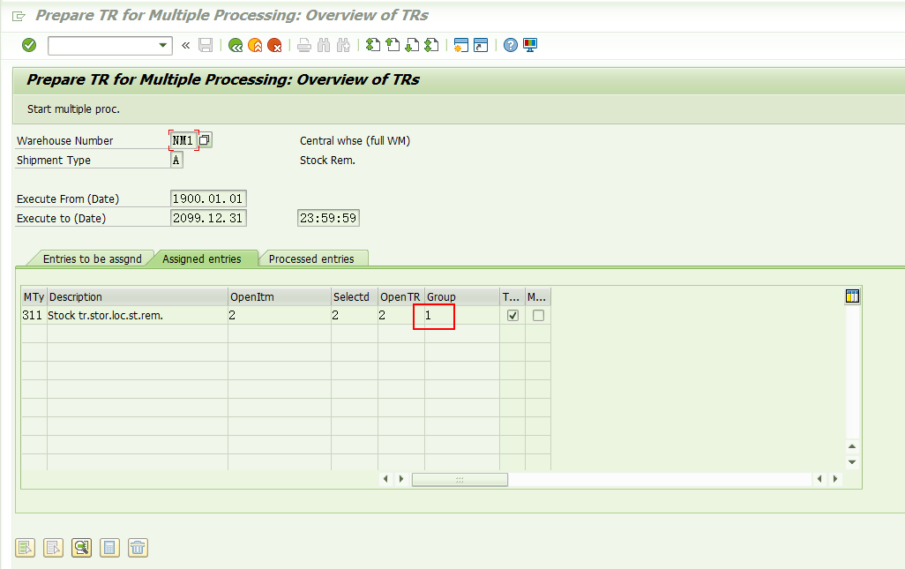Click far-right scroll left arrow
Image resolution: width=905 pixels, height=569 pixels.
pyautogui.click(x=819, y=479)
